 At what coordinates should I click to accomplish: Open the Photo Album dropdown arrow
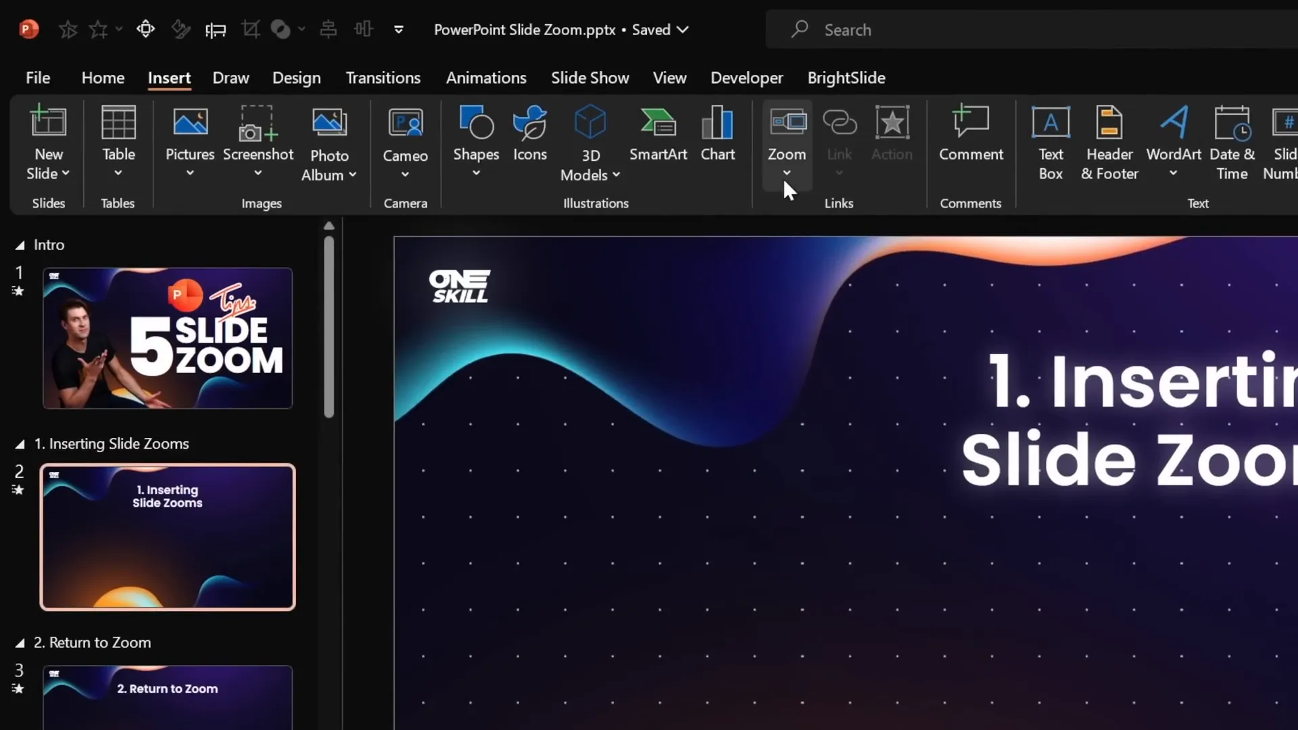[x=352, y=175]
